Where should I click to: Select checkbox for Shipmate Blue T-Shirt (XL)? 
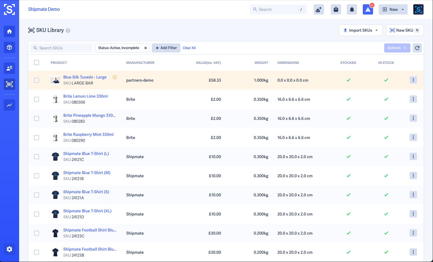tap(37, 214)
